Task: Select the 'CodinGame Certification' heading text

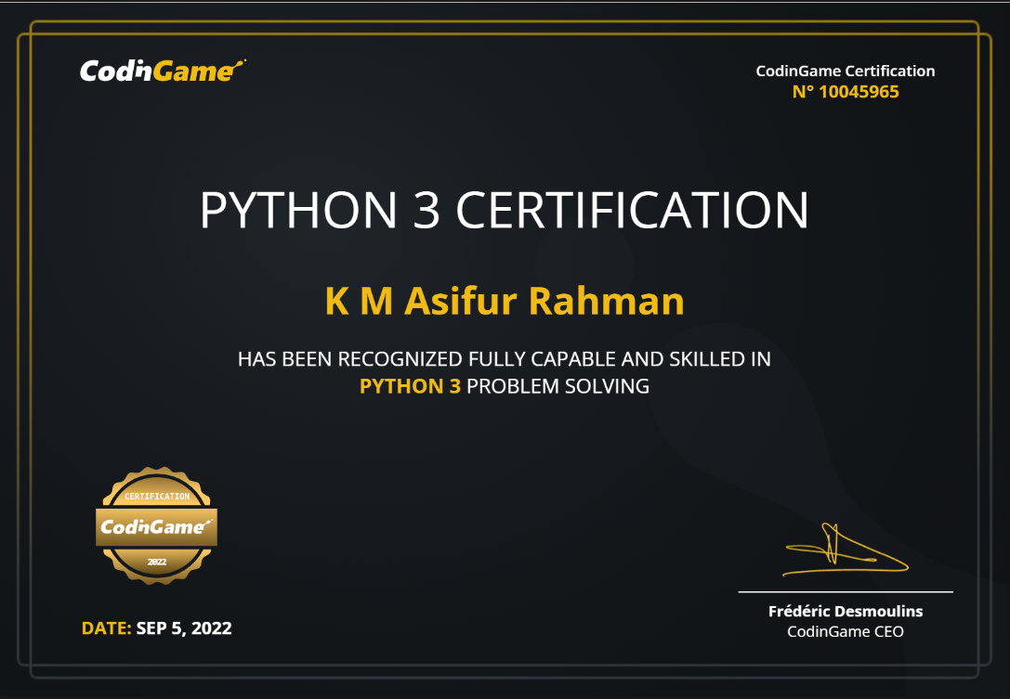Action: tap(846, 71)
